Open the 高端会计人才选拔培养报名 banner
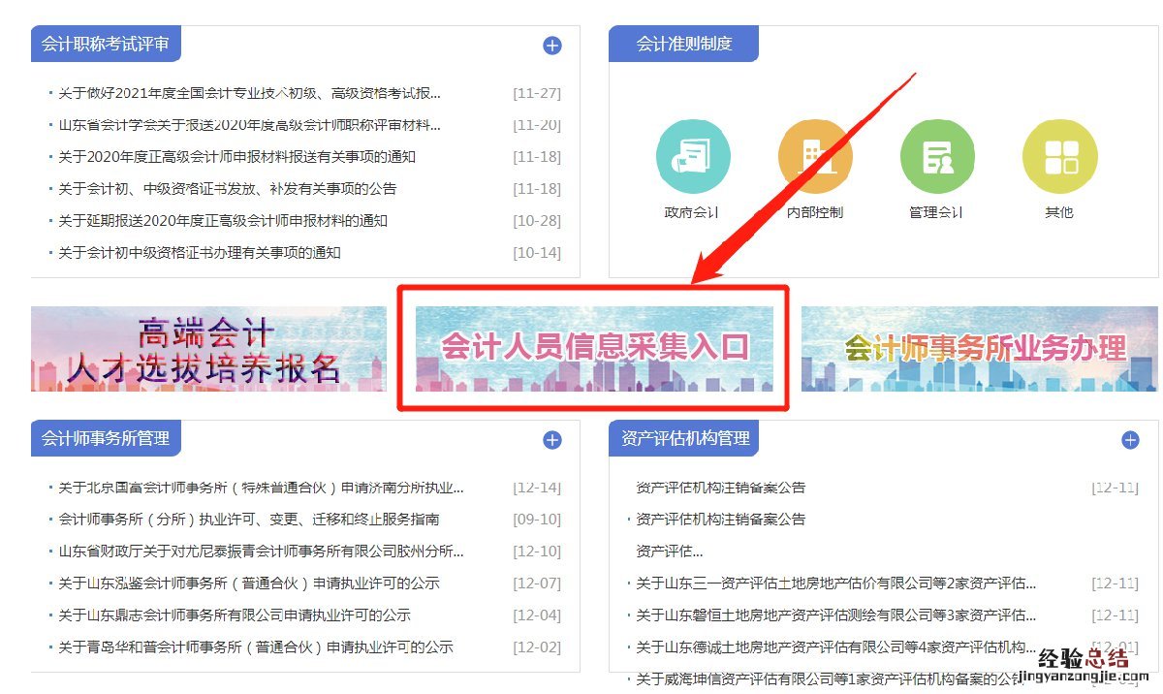 (208, 349)
